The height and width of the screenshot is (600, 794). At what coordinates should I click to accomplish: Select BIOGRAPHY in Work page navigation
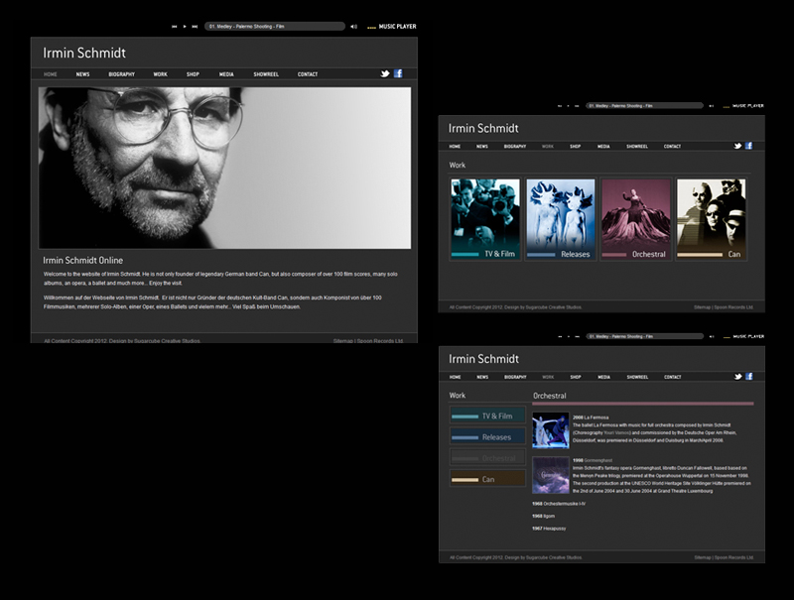point(515,147)
